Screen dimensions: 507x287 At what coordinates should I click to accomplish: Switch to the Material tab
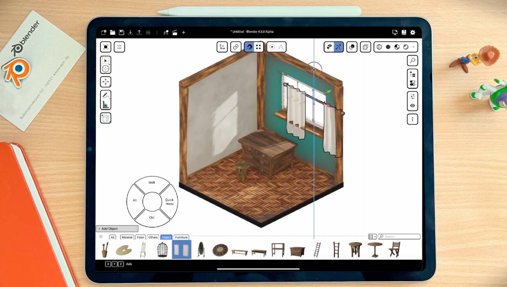pyautogui.click(x=127, y=237)
